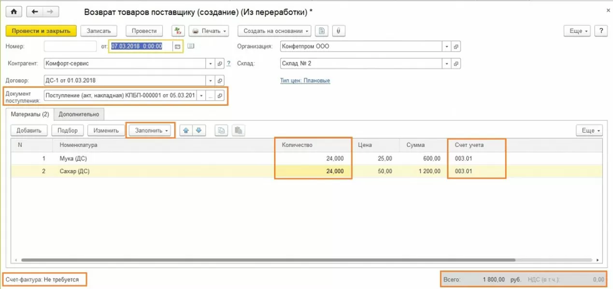Click into the Номер field
Screen dimensions: 613x289
71,47
